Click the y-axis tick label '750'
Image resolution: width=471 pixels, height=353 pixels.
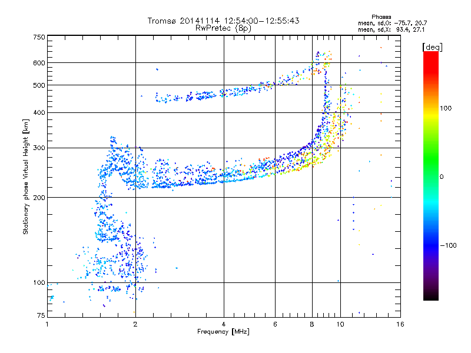(39, 37)
